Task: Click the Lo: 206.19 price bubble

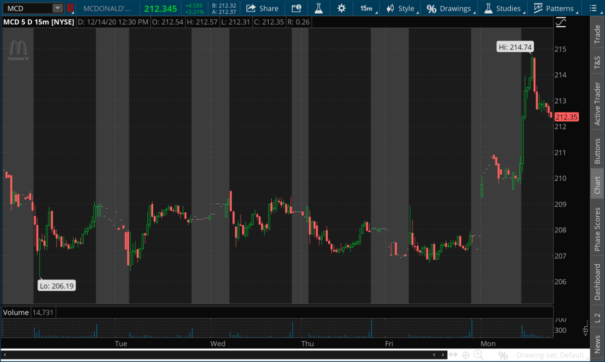Action: [x=57, y=286]
